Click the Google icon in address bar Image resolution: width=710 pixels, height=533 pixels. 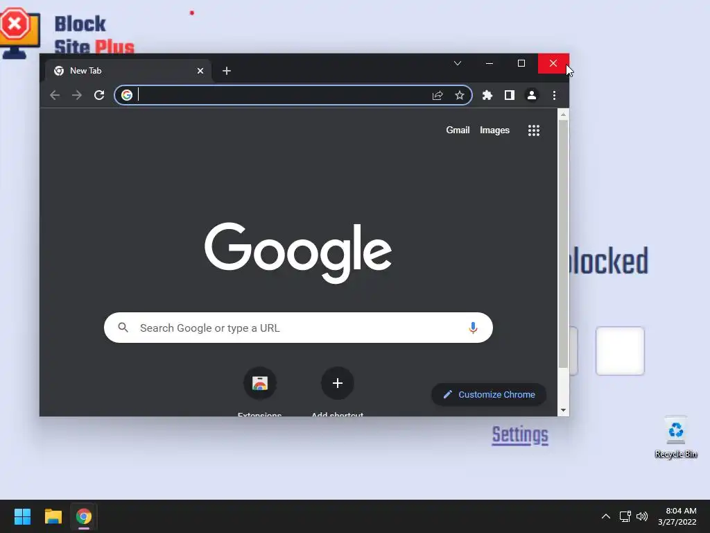pos(127,95)
